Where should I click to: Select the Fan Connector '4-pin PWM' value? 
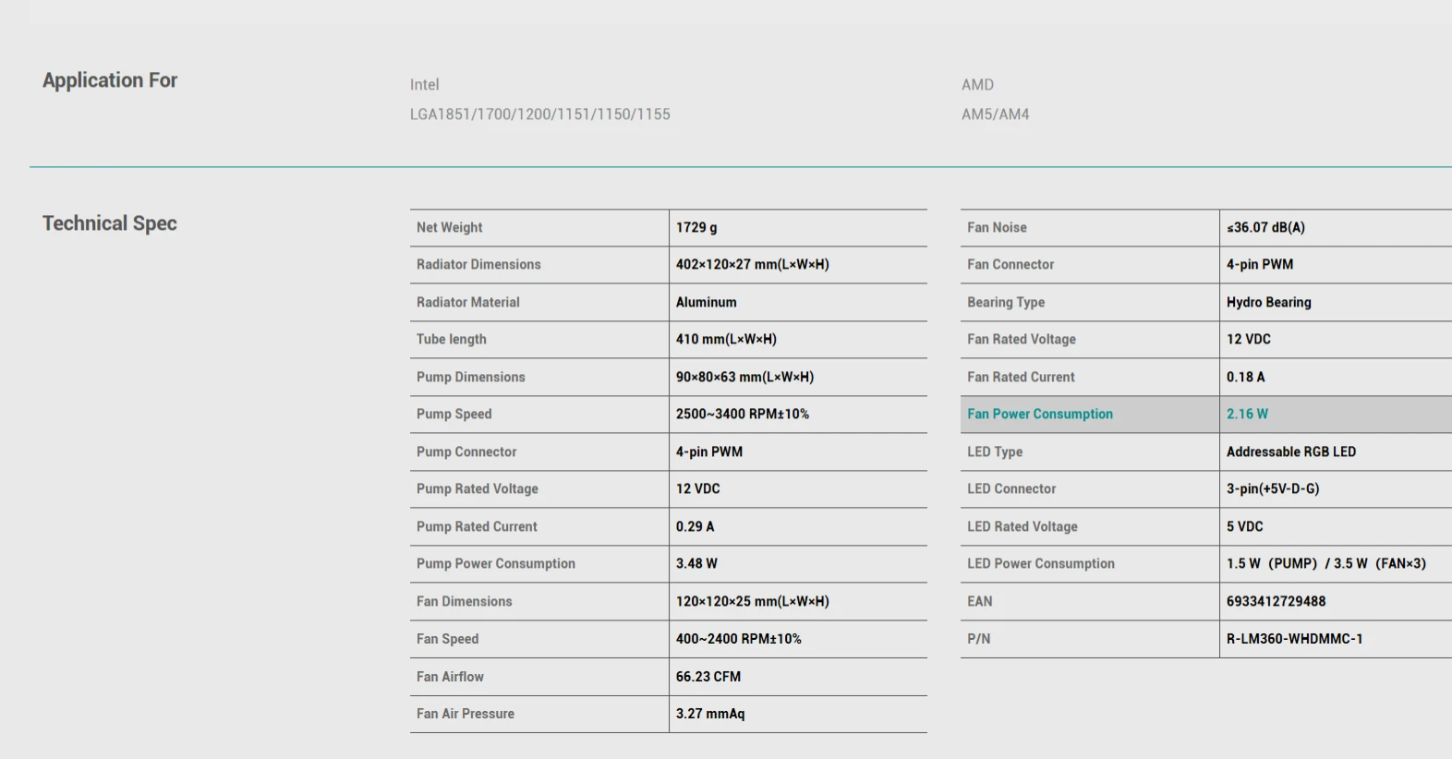coord(1260,264)
